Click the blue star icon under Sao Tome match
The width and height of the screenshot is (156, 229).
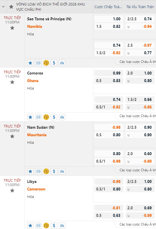point(30,63)
